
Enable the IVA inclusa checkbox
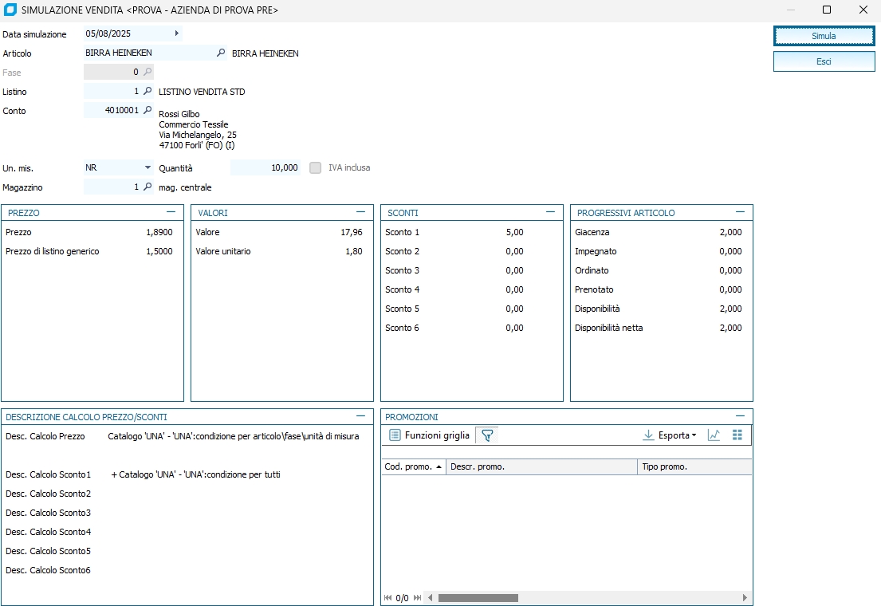click(x=316, y=168)
